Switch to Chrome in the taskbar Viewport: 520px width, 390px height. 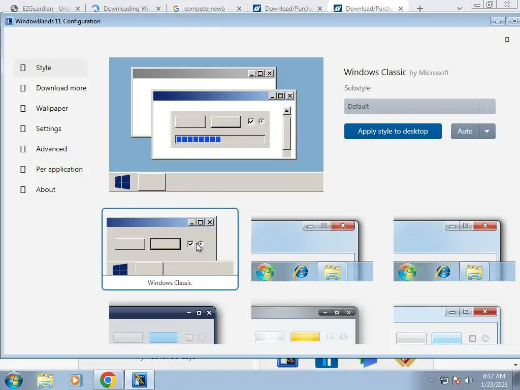(x=108, y=380)
